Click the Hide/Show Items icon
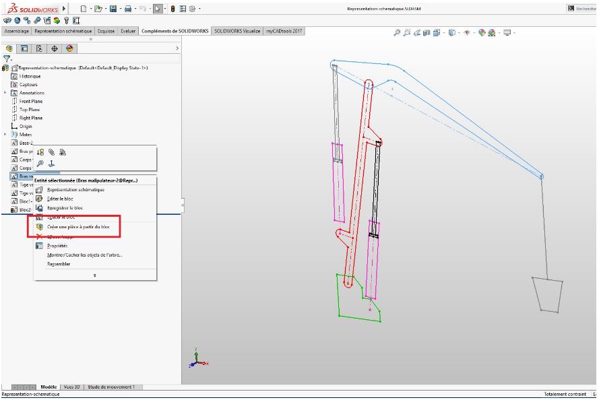The image size is (599, 400). [466, 33]
